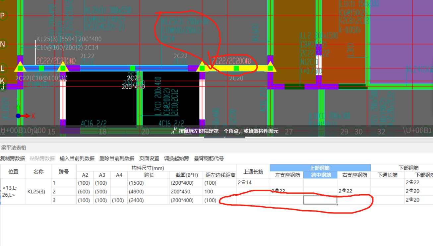Click the A3 column header
Viewport: 433px width, 246px height.
(x=102, y=175)
